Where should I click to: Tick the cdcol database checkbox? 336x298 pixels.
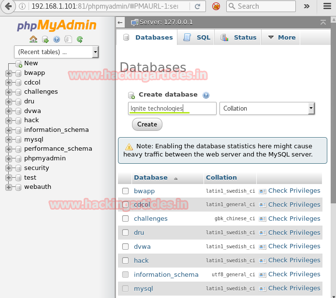[125, 205]
